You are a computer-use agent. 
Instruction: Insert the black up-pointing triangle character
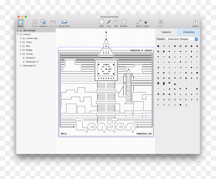(x=169, y=57)
